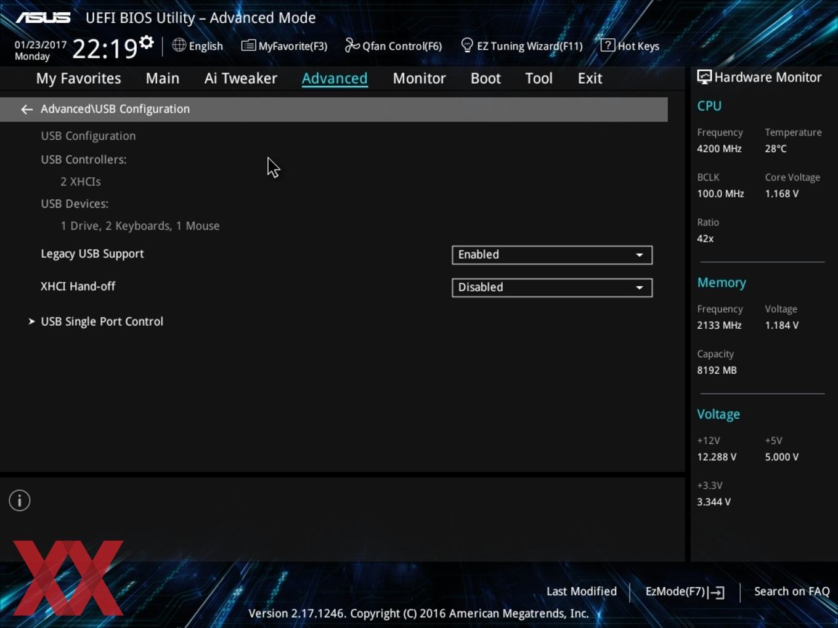
Task: Expand the USB Single Port Control submenu
Action: coord(102,321)
